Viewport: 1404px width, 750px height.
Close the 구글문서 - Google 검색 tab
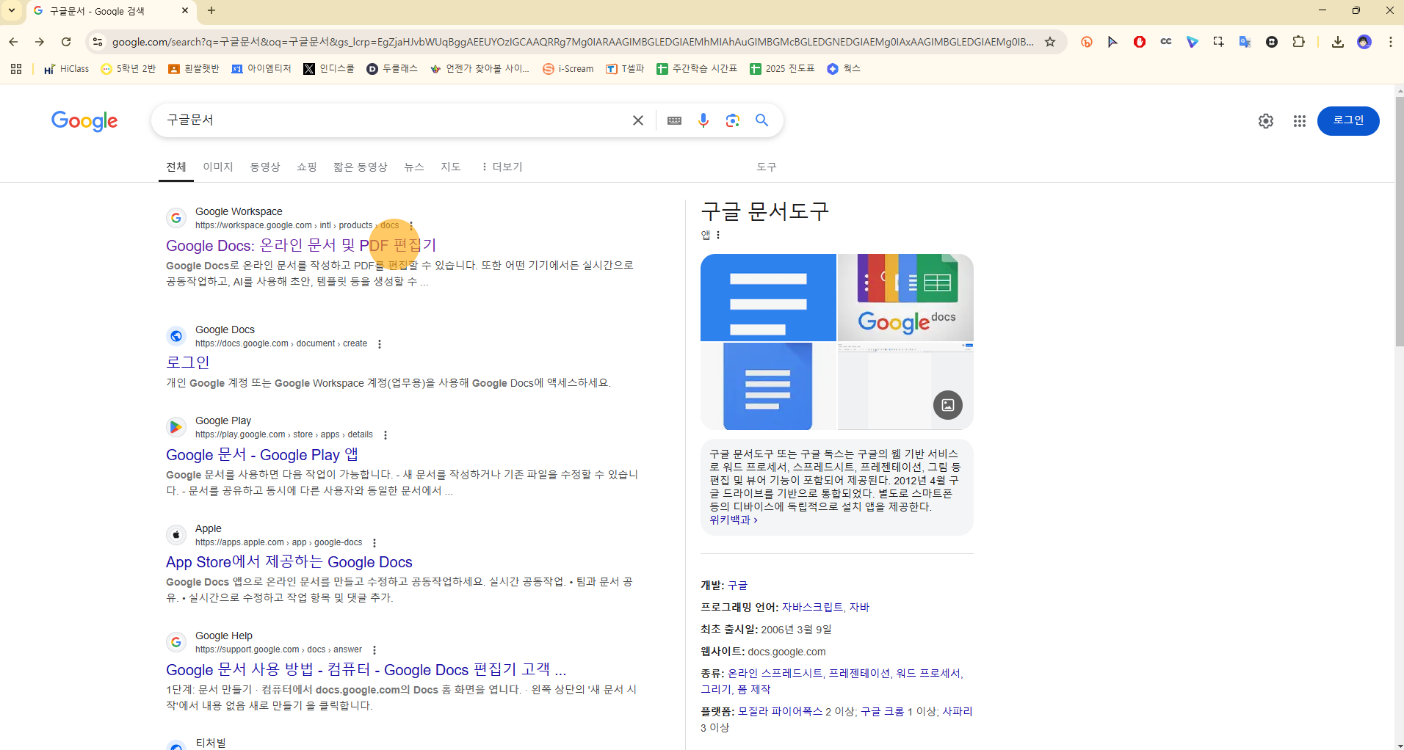tap(185, 10)
